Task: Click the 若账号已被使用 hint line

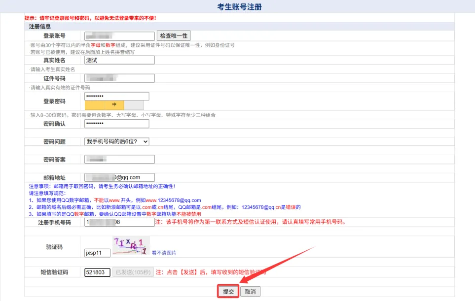Action: (82, 52)
